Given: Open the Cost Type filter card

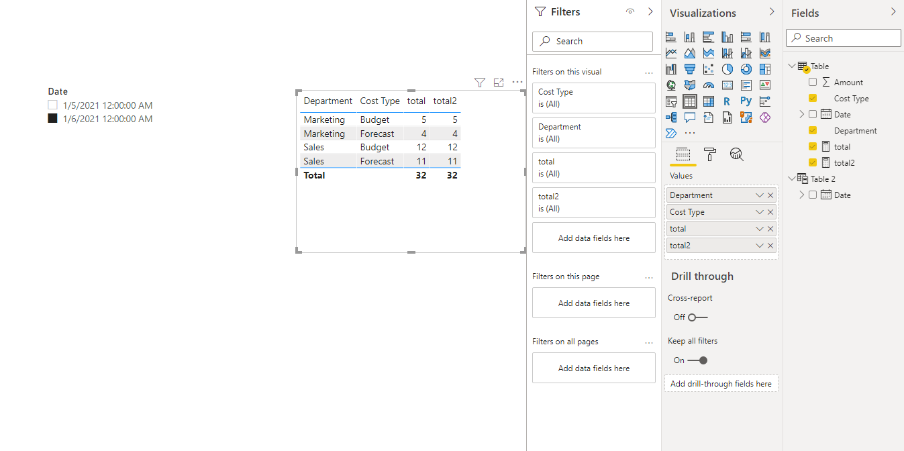Looking at the screenshot, I should tap(594, 98).
